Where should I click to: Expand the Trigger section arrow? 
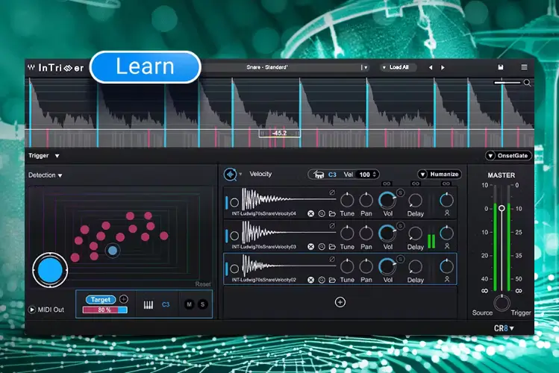(x=57, y=156)
